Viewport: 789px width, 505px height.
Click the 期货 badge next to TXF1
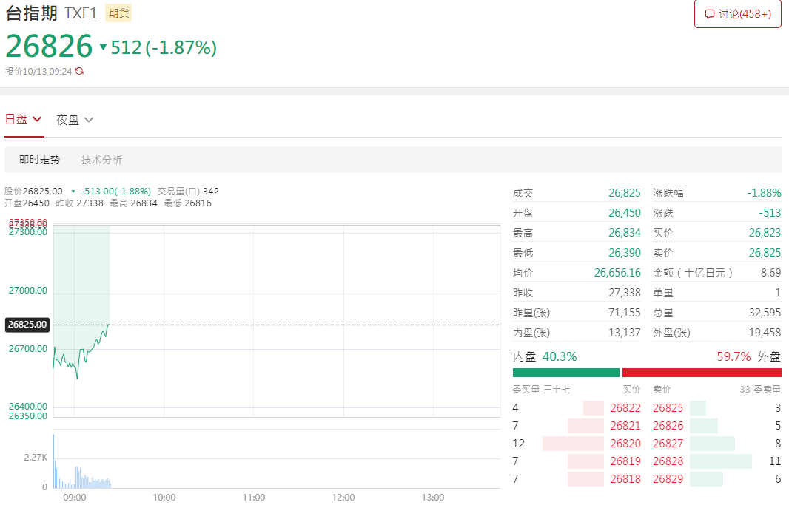(118, 13)
